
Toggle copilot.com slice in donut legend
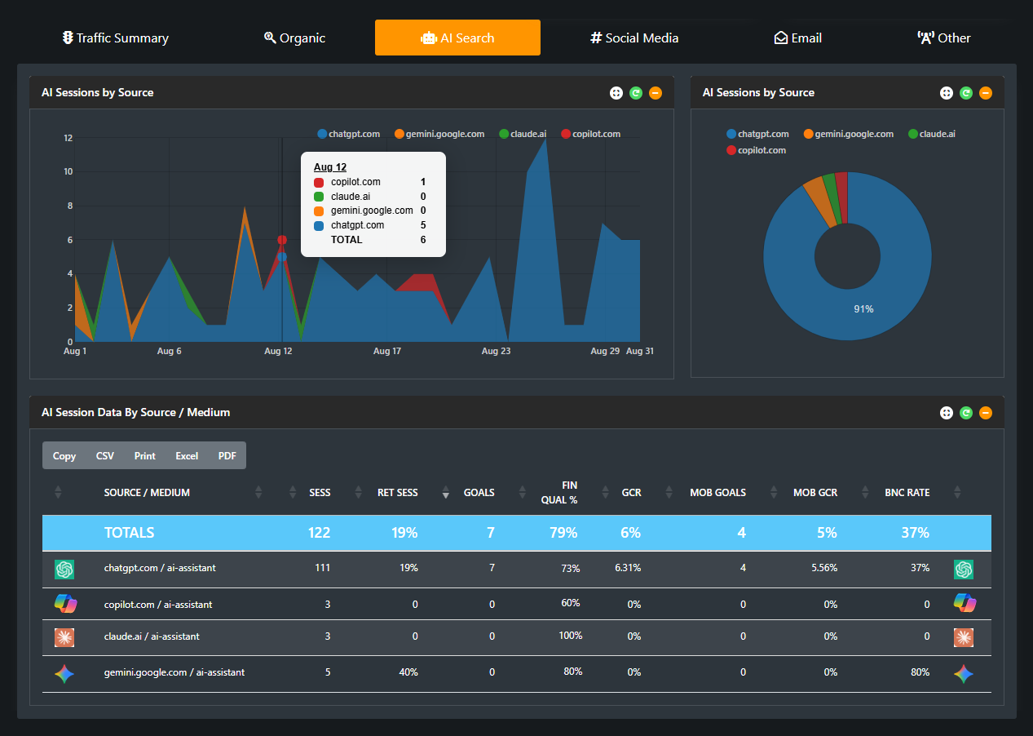(x=756, y=150)
